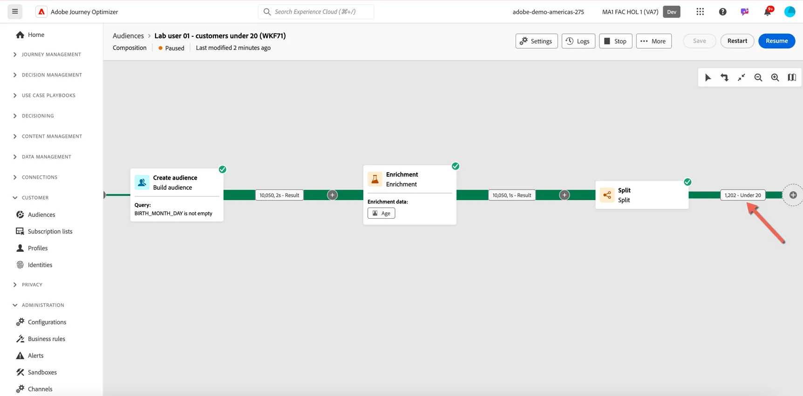Stop the composition
Image resolution: width=803 pixels, height=396 pixels.
click(615, 41)
